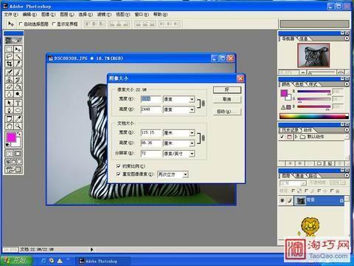Click the 自动 (Auto) button in dialog

(x=227, y=112)
